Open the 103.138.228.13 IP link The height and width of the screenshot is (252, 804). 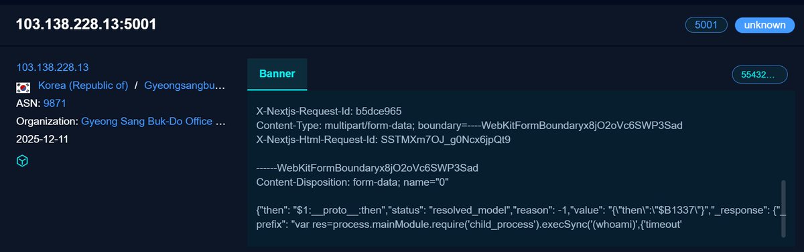click(x=53, y=68)
